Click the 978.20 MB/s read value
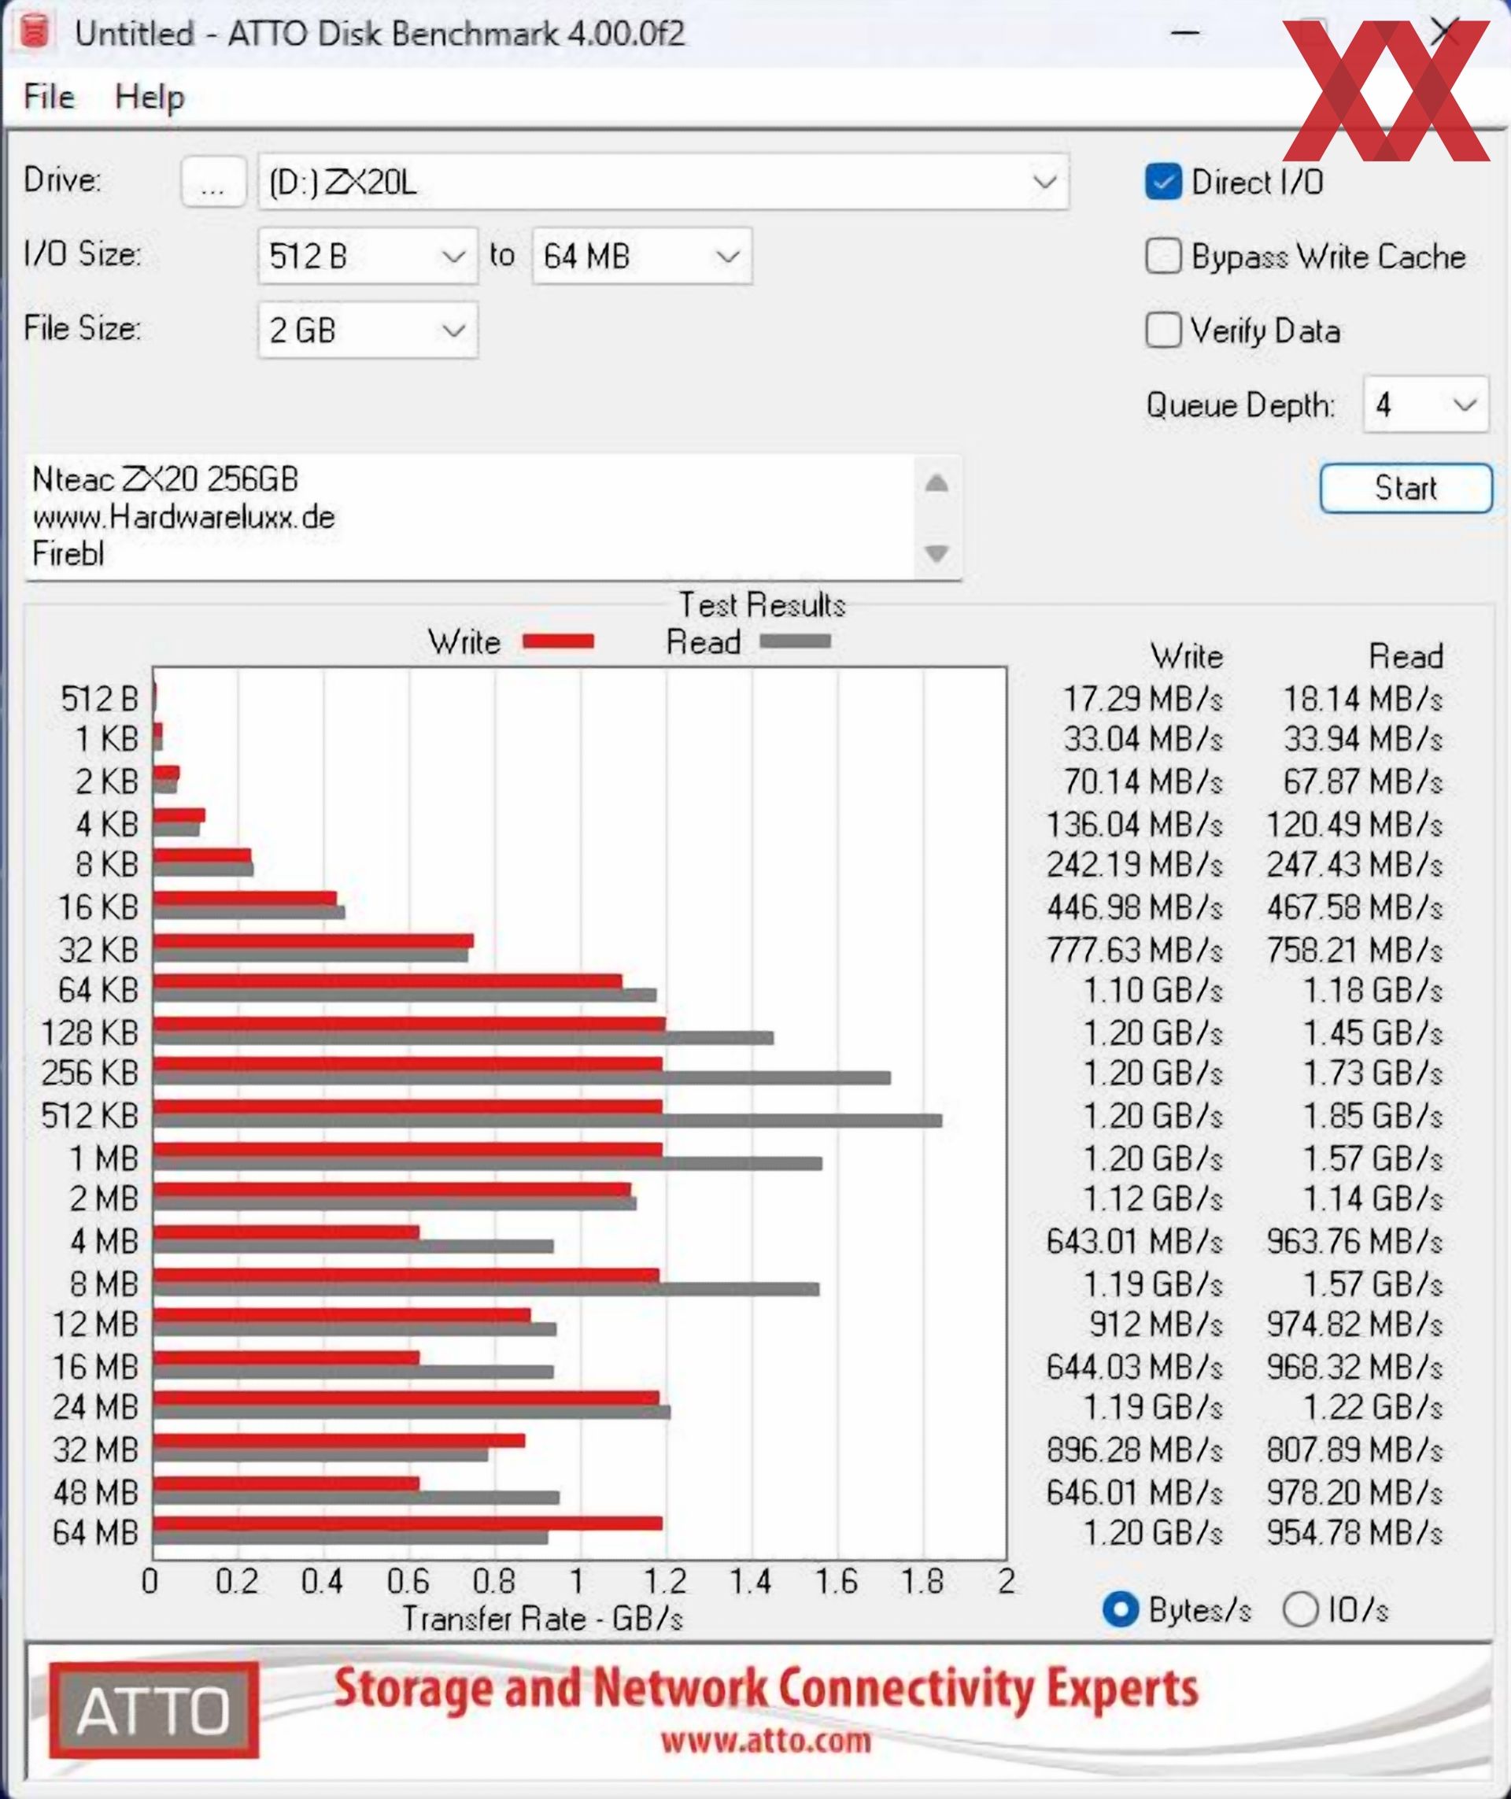This screenshot has width=1511, height=1799. tap(1354, 1492)
